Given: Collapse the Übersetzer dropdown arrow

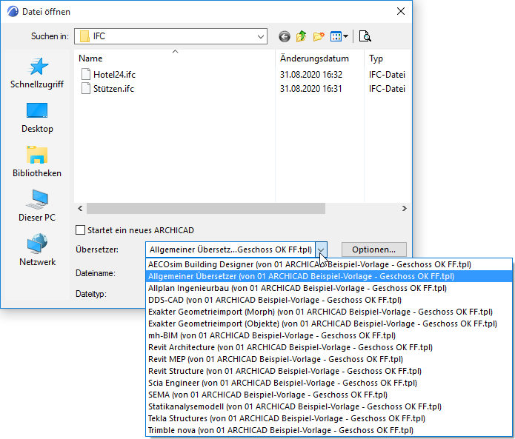Looking at the screenshot, I should [321, 249].
